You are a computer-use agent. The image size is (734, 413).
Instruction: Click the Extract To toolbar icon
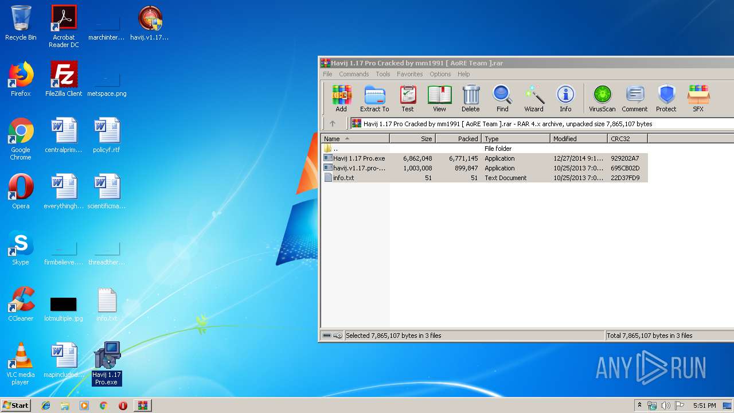(374, 99)
